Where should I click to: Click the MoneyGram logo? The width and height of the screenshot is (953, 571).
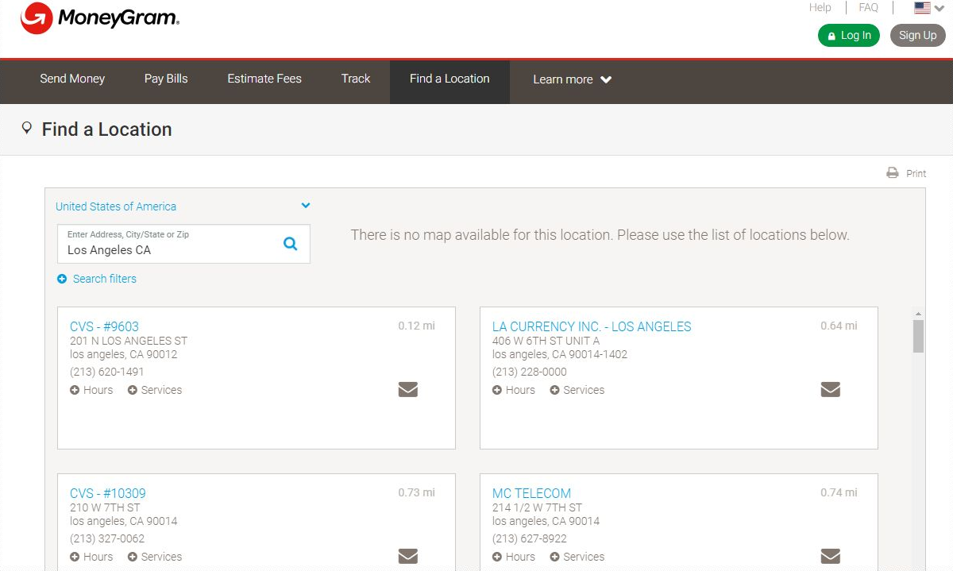(x=99, y=18)
